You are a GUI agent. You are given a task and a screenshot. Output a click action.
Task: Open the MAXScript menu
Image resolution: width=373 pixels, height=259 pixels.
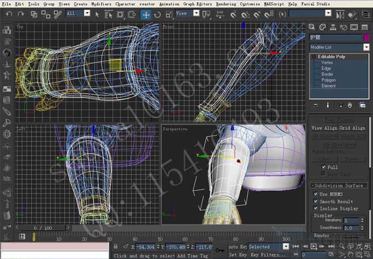tap(274, 4)
